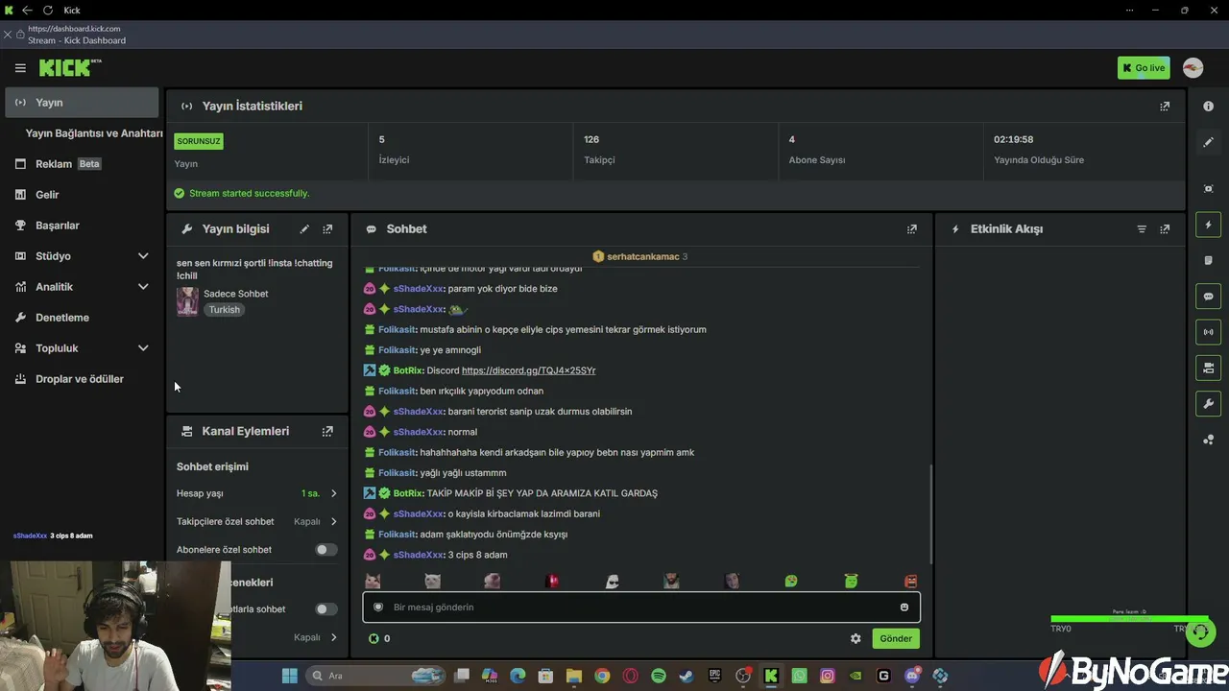Image resolution: width=1229 pixels, height=691 pixels.
Task: Open chat settings gear icon
Action: (x=855, y=638)
